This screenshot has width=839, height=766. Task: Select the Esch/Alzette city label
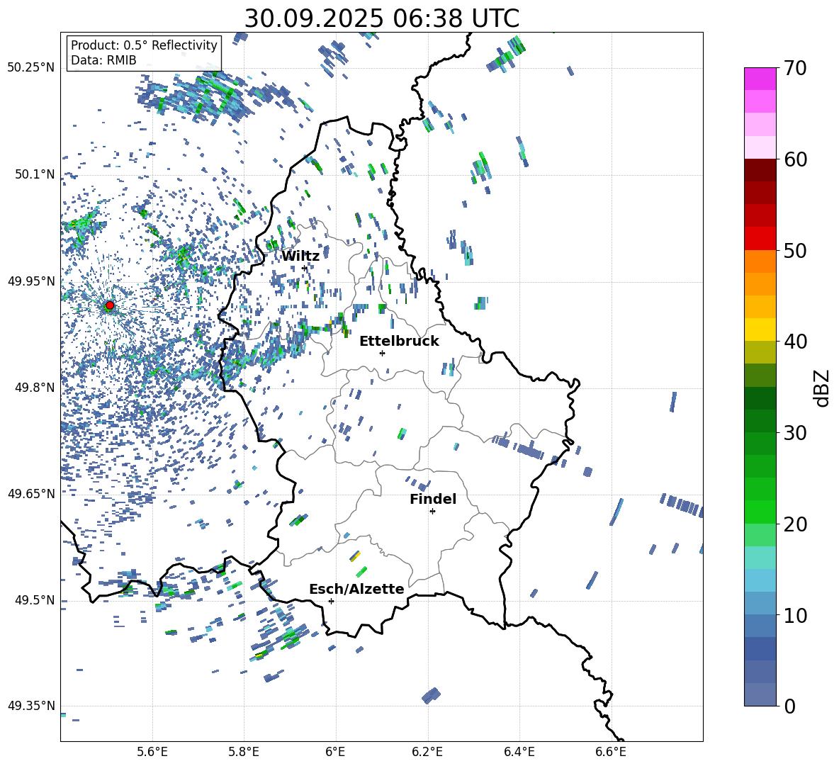[x=356, y=590]
